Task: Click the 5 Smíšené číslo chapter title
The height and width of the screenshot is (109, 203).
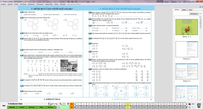Action: tap(15, 104)
